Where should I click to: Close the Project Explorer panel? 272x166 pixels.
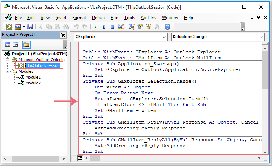(63, 35)
